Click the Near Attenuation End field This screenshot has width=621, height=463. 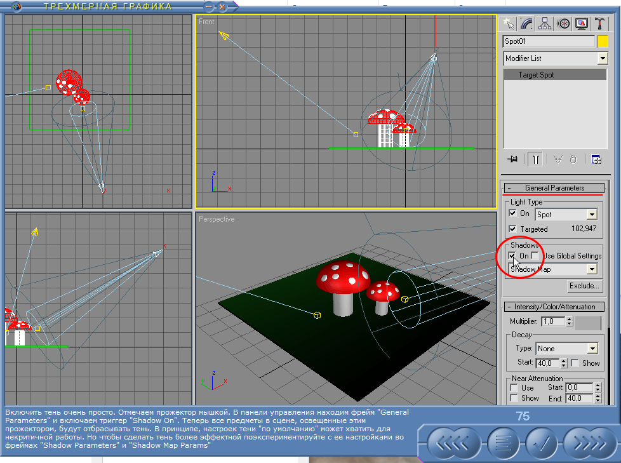pos(580,398)
